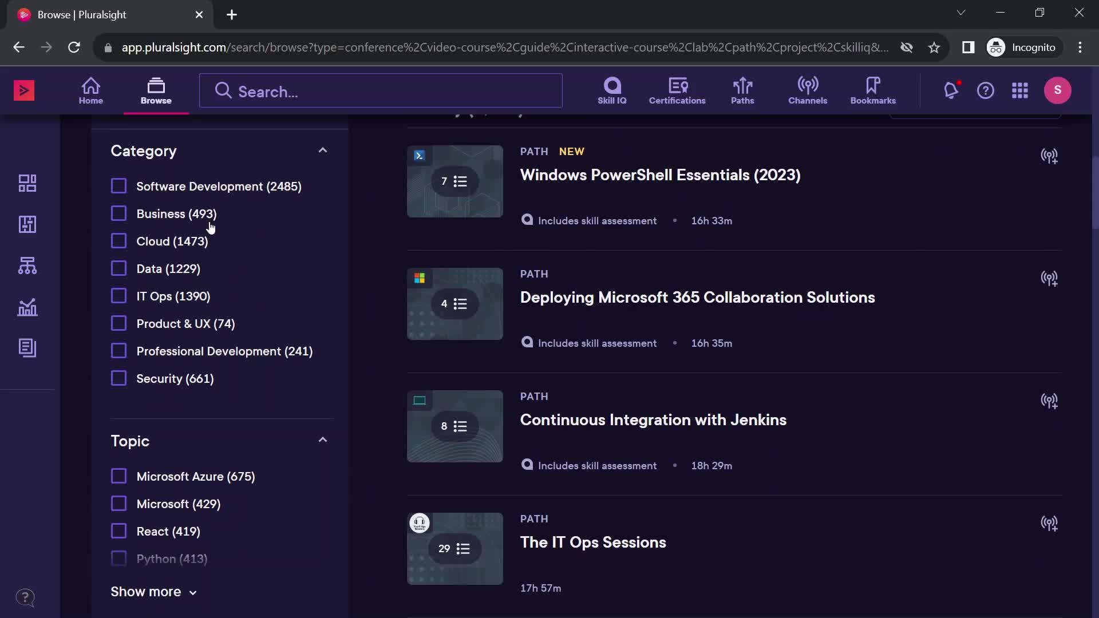Click the Pluralsight logo icon
Image resolution: width=1099 pixels, height=618 pixels.
pyautogui.click(x=24, y=90)
